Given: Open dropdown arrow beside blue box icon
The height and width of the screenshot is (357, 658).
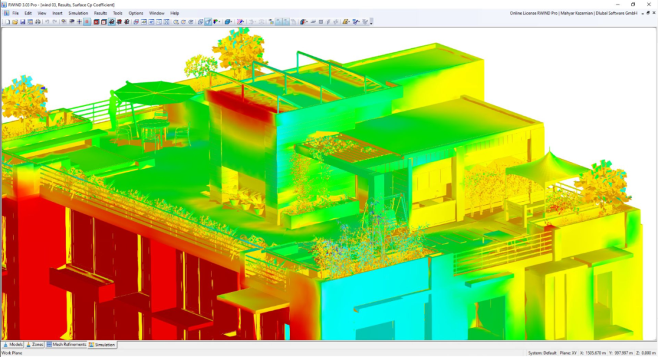Looking at the screenshot, I should [x=232, y=22].
